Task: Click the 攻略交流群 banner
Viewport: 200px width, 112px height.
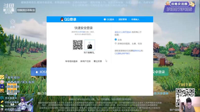Action: click(x=179, y=7)
